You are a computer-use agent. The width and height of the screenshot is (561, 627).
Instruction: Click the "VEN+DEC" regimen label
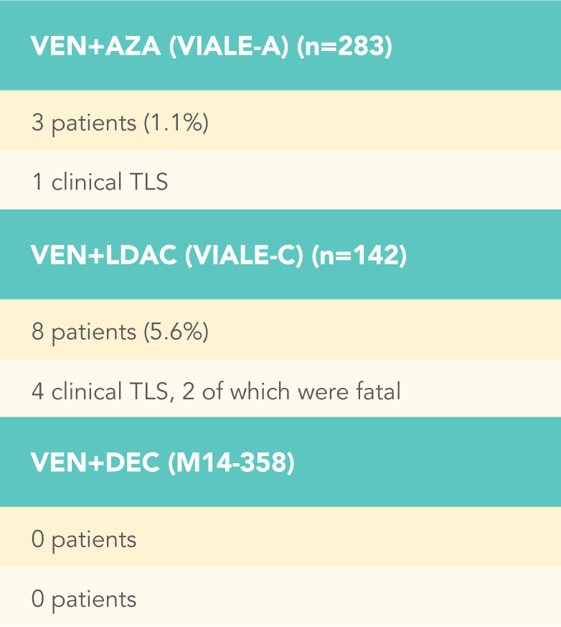click(95, 463)
